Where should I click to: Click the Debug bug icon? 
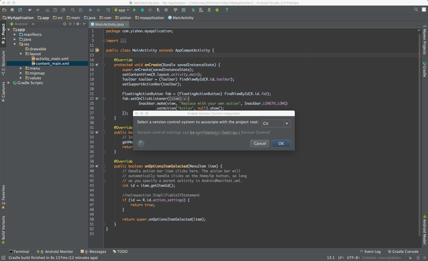click(142, 10)
